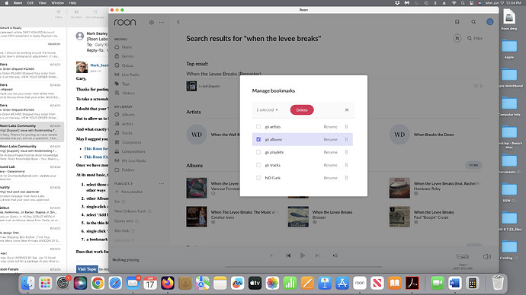Viewport: 526px width, 295px height.
Task: Check the NO Funk bookmark checkbox
Action: [258, 178]
